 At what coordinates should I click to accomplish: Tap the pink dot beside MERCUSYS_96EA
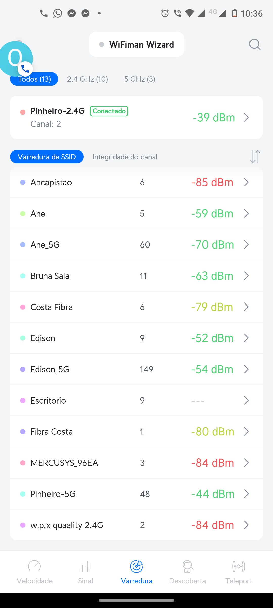(23, 463)
